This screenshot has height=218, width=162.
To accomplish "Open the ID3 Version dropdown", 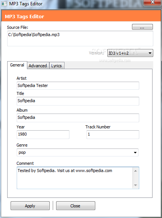I will pyautogui.click(x=130, y=53).
